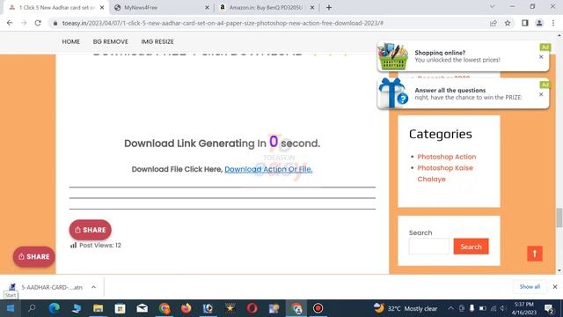Open a new browser tab
The height and width of the screenshot is (317, 563).
(x=329, y=7)
